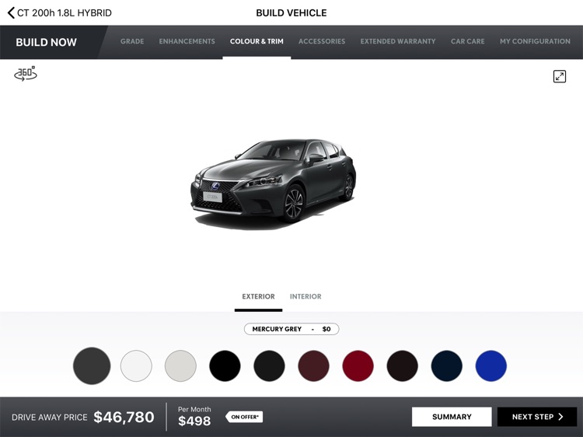Choose the dark navy colour swatch
Viewport: 583px width, 437px height.
click(446, 366)
